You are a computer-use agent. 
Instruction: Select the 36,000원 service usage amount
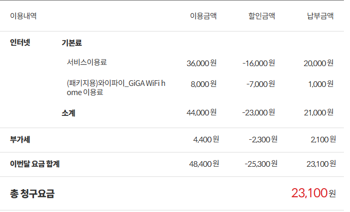tap(201, 63)
